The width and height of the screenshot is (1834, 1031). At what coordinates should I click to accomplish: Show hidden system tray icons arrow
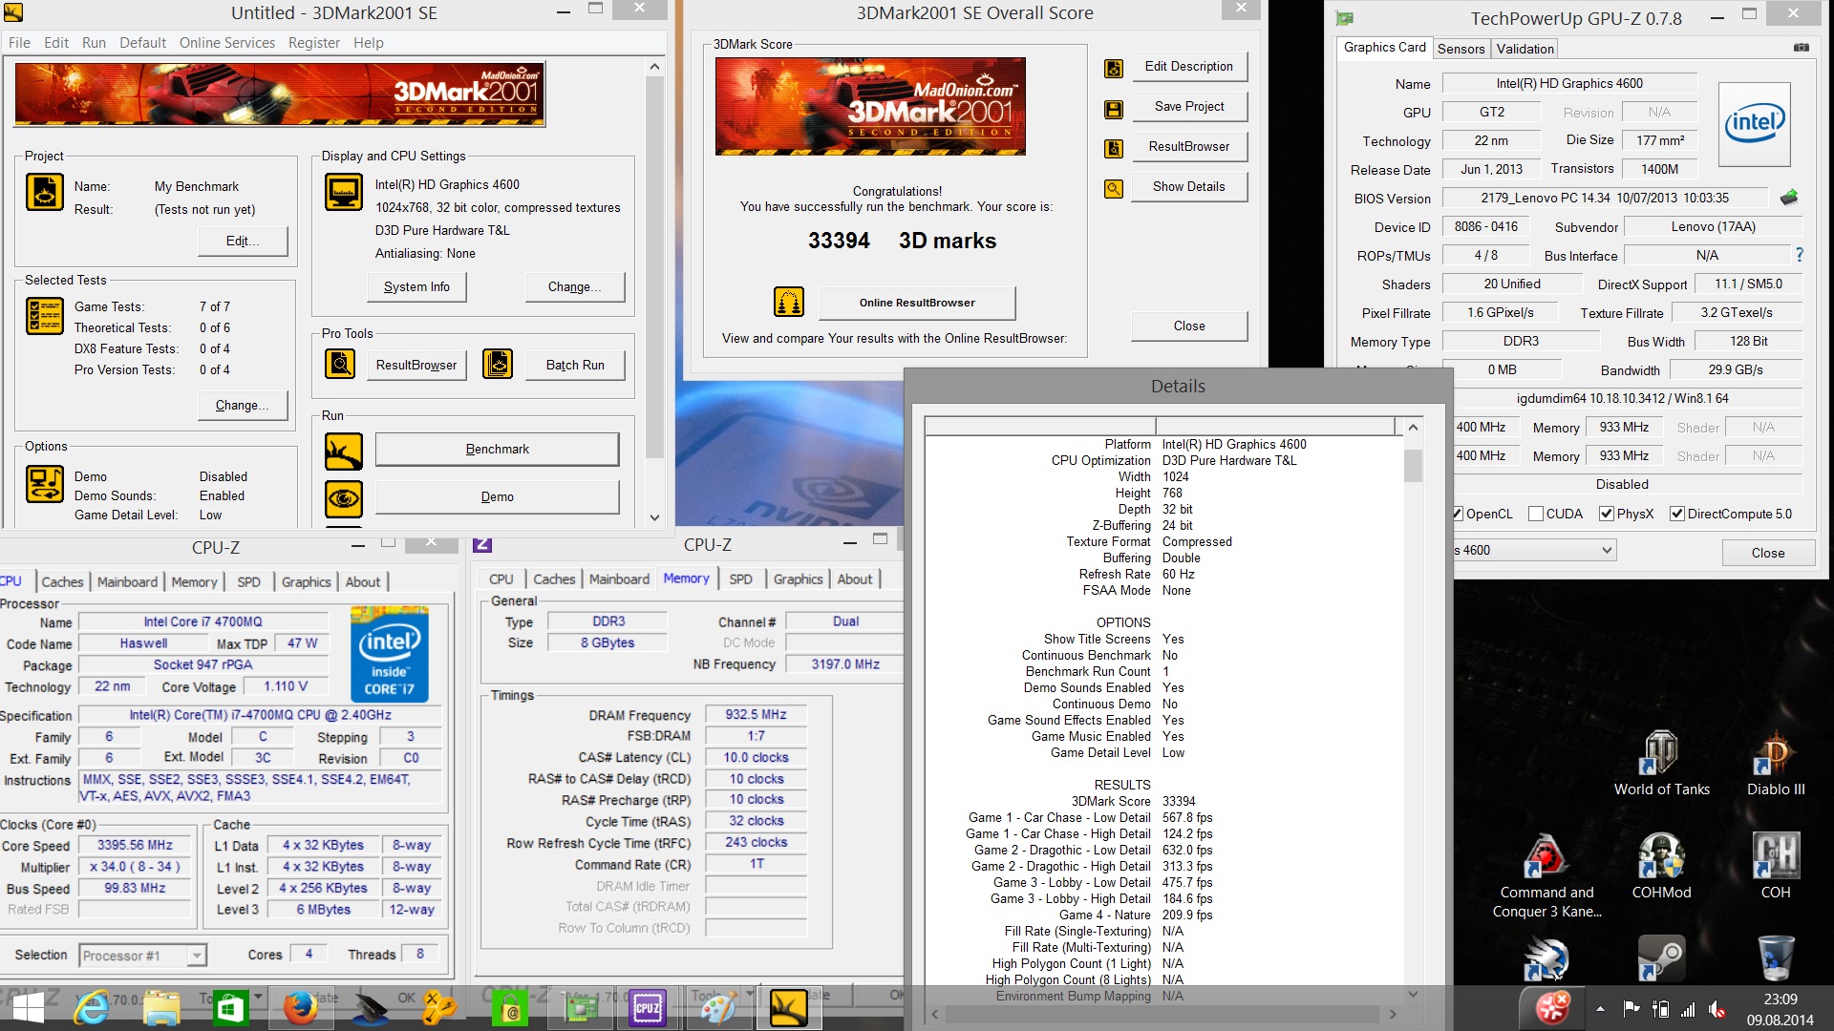pyautogui.click(x=1600, y=1008)
